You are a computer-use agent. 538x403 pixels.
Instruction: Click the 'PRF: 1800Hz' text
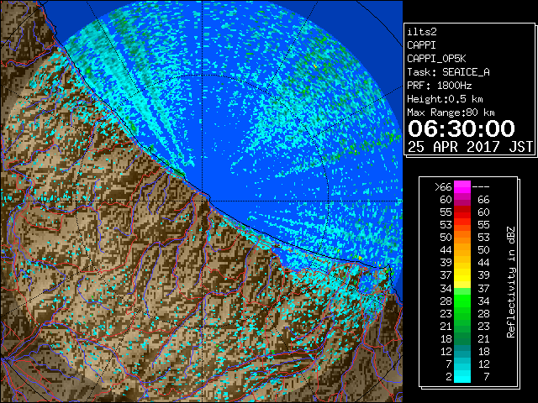tap(440, 86)
